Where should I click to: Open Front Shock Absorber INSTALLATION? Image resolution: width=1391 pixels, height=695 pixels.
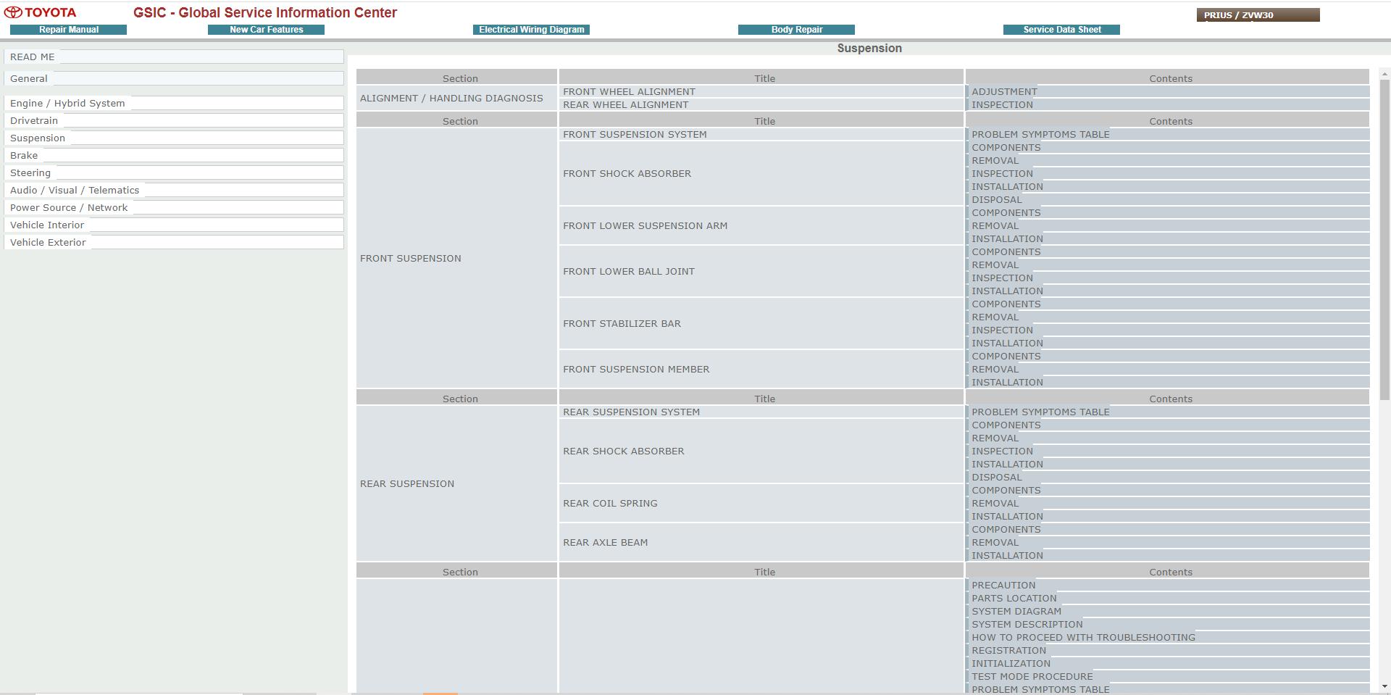(x=1007, y=186)
